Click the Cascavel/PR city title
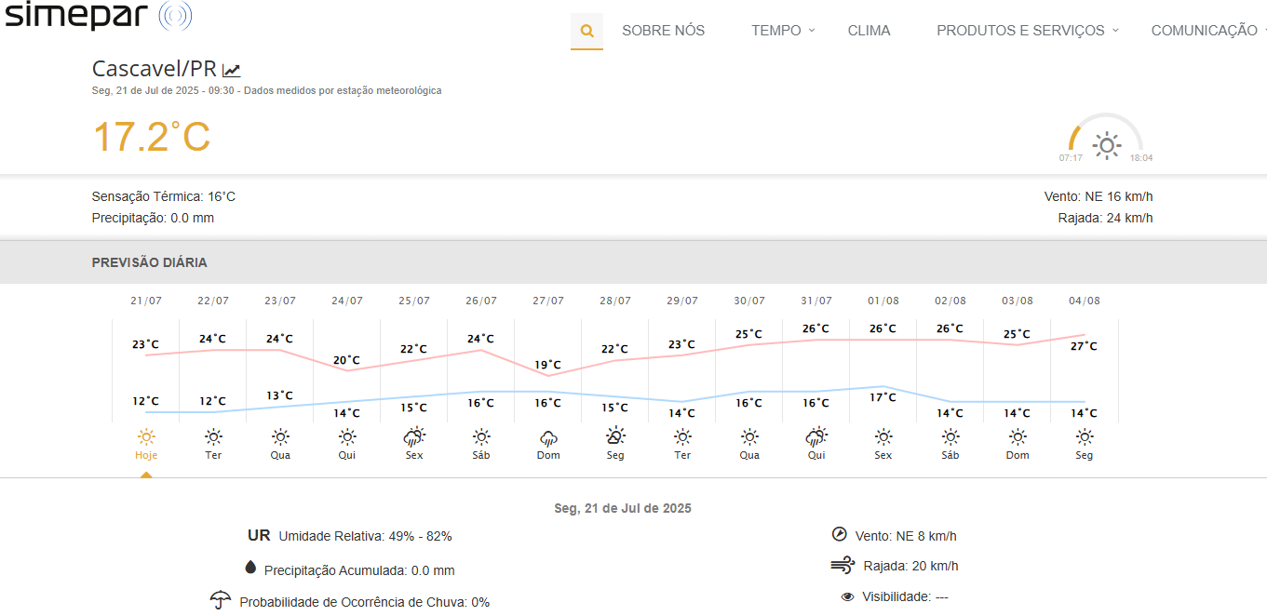Image resolution: width=1267 pixels, height=616 pixels. click(155, 69)
